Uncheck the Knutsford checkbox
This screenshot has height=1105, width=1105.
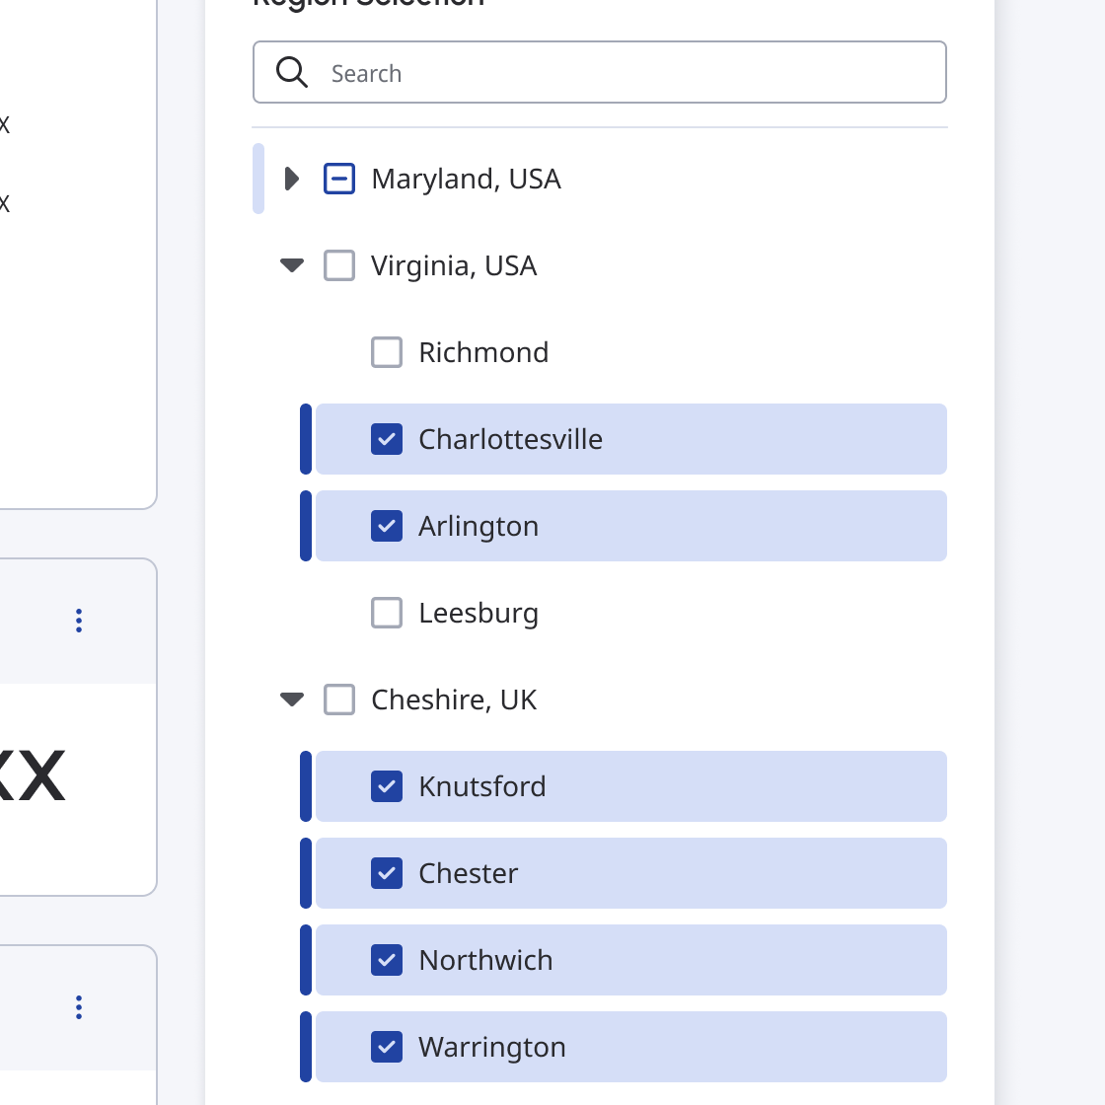pyautogui.click(x=387, y=786)
